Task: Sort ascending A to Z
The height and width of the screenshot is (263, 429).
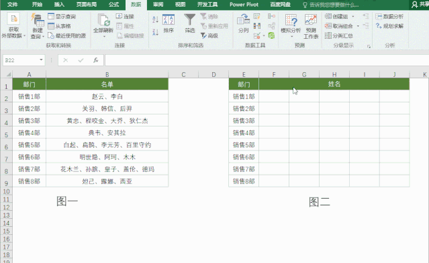Action: 155,19
